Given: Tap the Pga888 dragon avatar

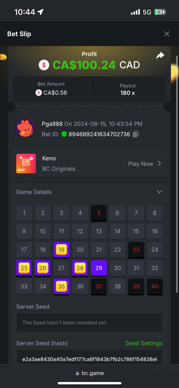Looking at the screenshot, I should pos(25,128).
